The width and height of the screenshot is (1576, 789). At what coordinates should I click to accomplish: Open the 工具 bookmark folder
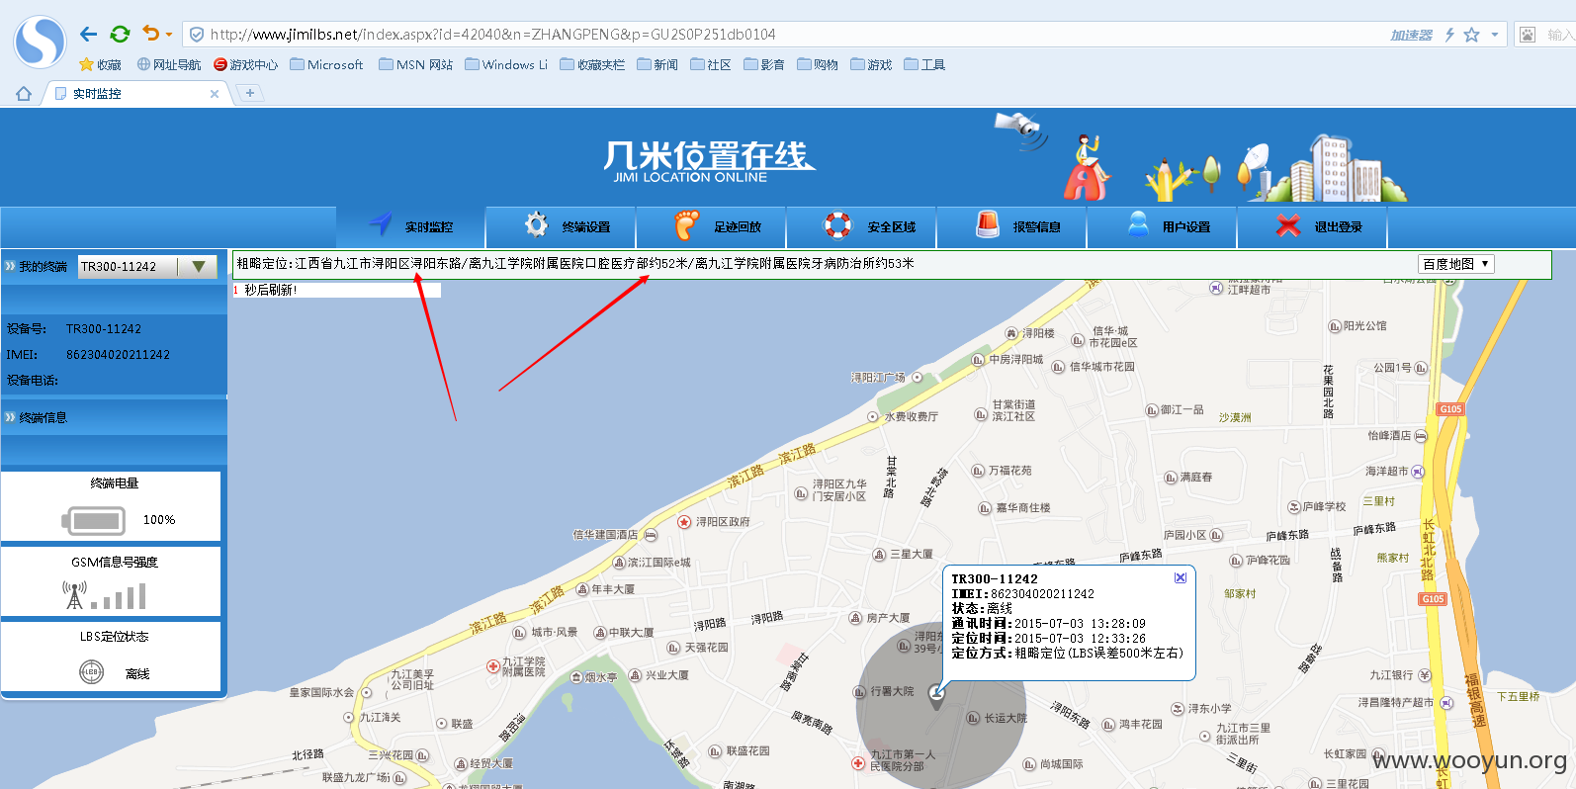[x=924, y=64]
